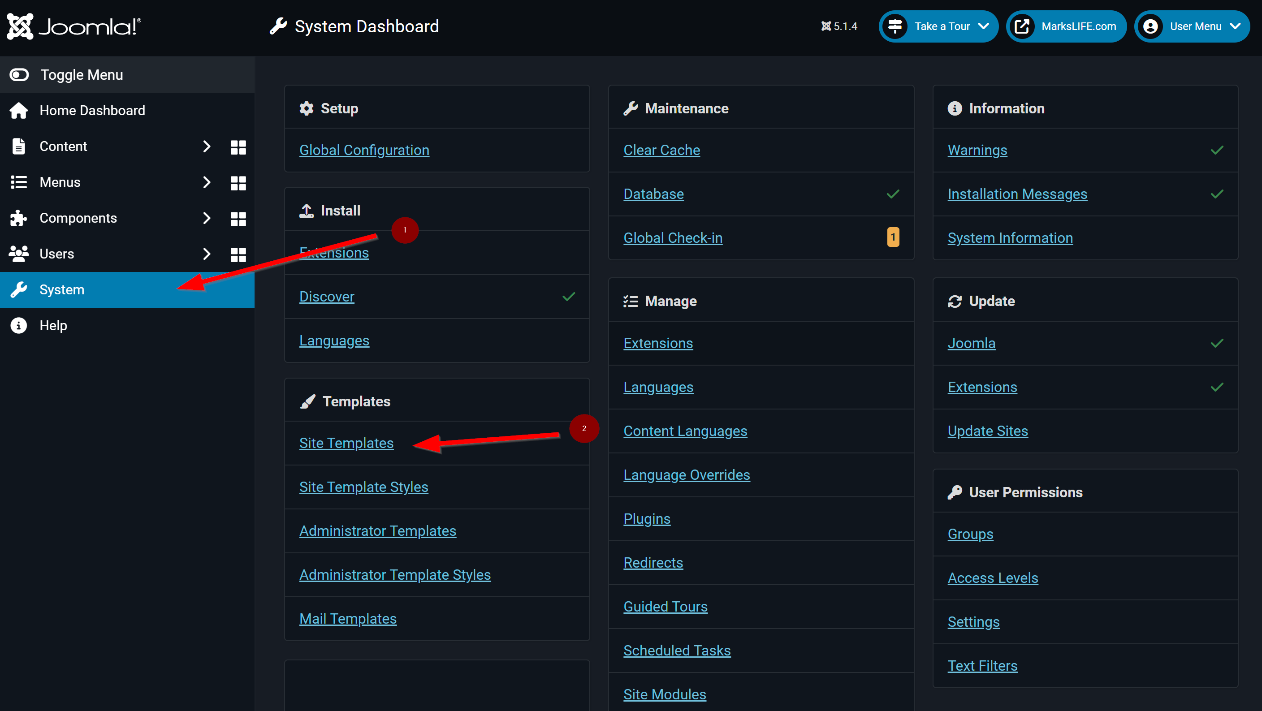This screenshot has width=1262, height=711.
Task: Click the Menus list icon in sidebar
Action: point(19,182)
